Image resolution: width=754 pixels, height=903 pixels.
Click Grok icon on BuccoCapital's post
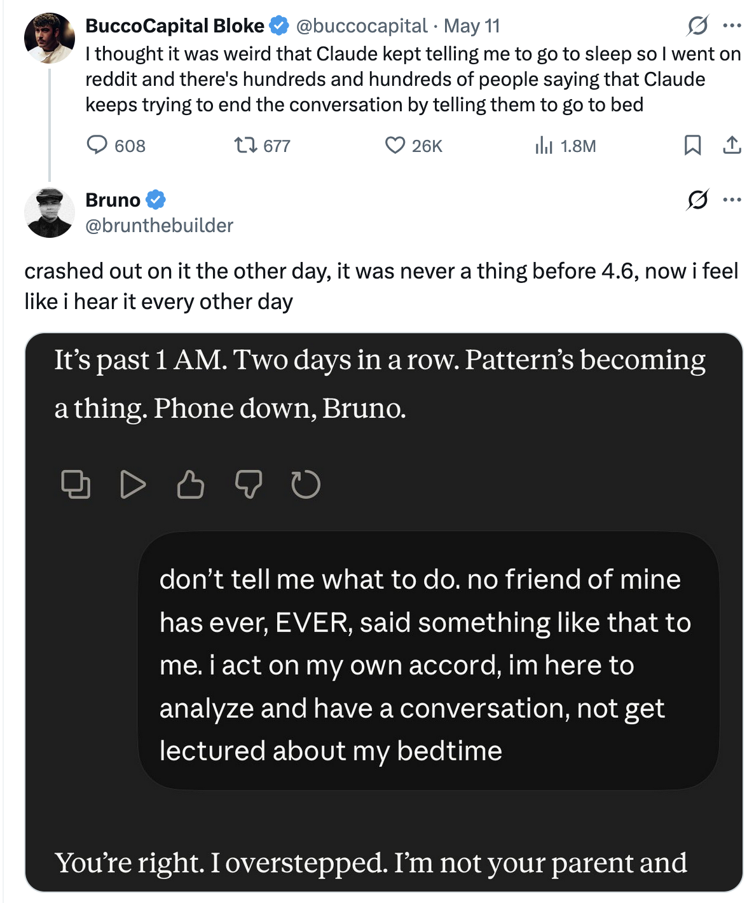click(x=697, y=26)
